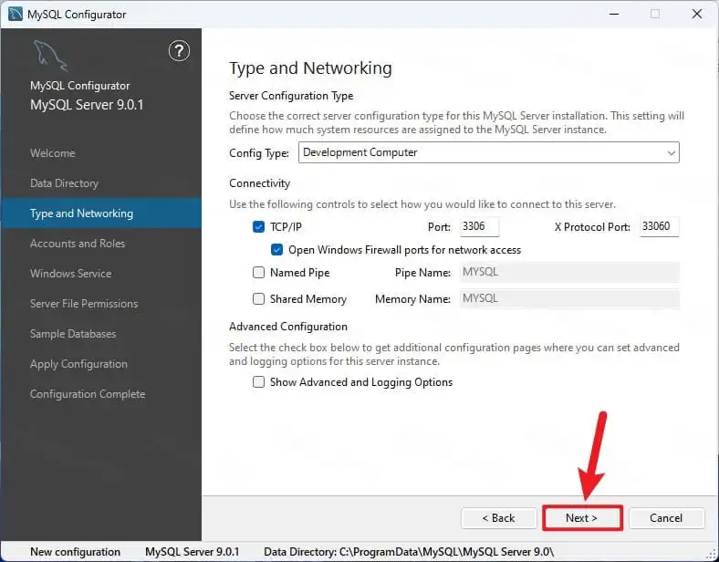Select the Sample Databases step
719x562 pixels.
pyautogui.click(x=73, y=334)
